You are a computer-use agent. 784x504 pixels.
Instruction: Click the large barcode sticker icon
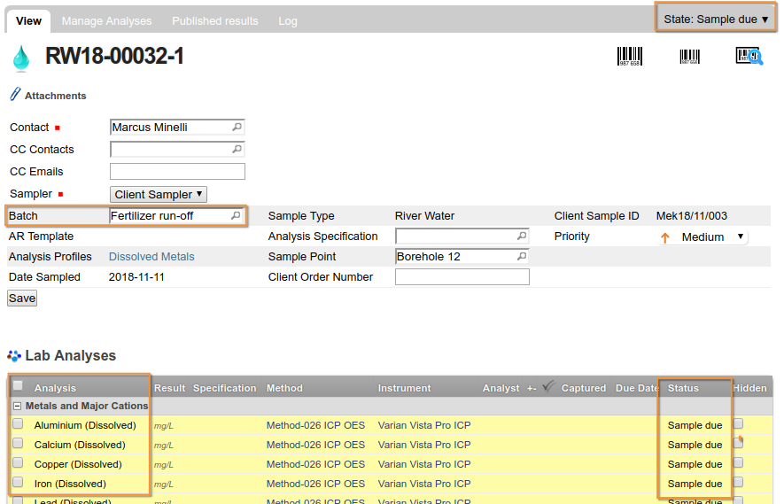click(x=630, y=57)
